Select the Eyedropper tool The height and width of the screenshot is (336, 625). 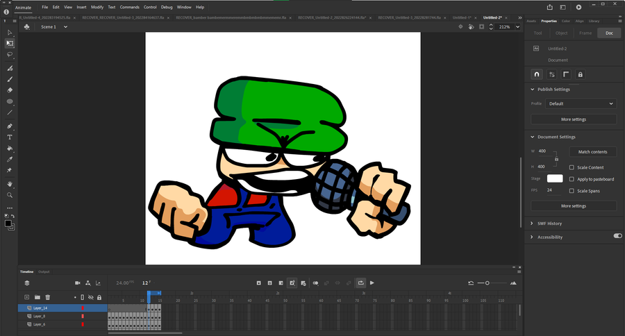[x=10, y=159]
